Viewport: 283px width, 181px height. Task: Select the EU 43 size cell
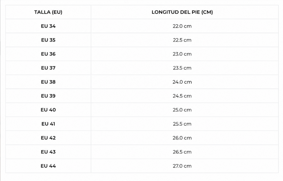(x=48, y=152)
